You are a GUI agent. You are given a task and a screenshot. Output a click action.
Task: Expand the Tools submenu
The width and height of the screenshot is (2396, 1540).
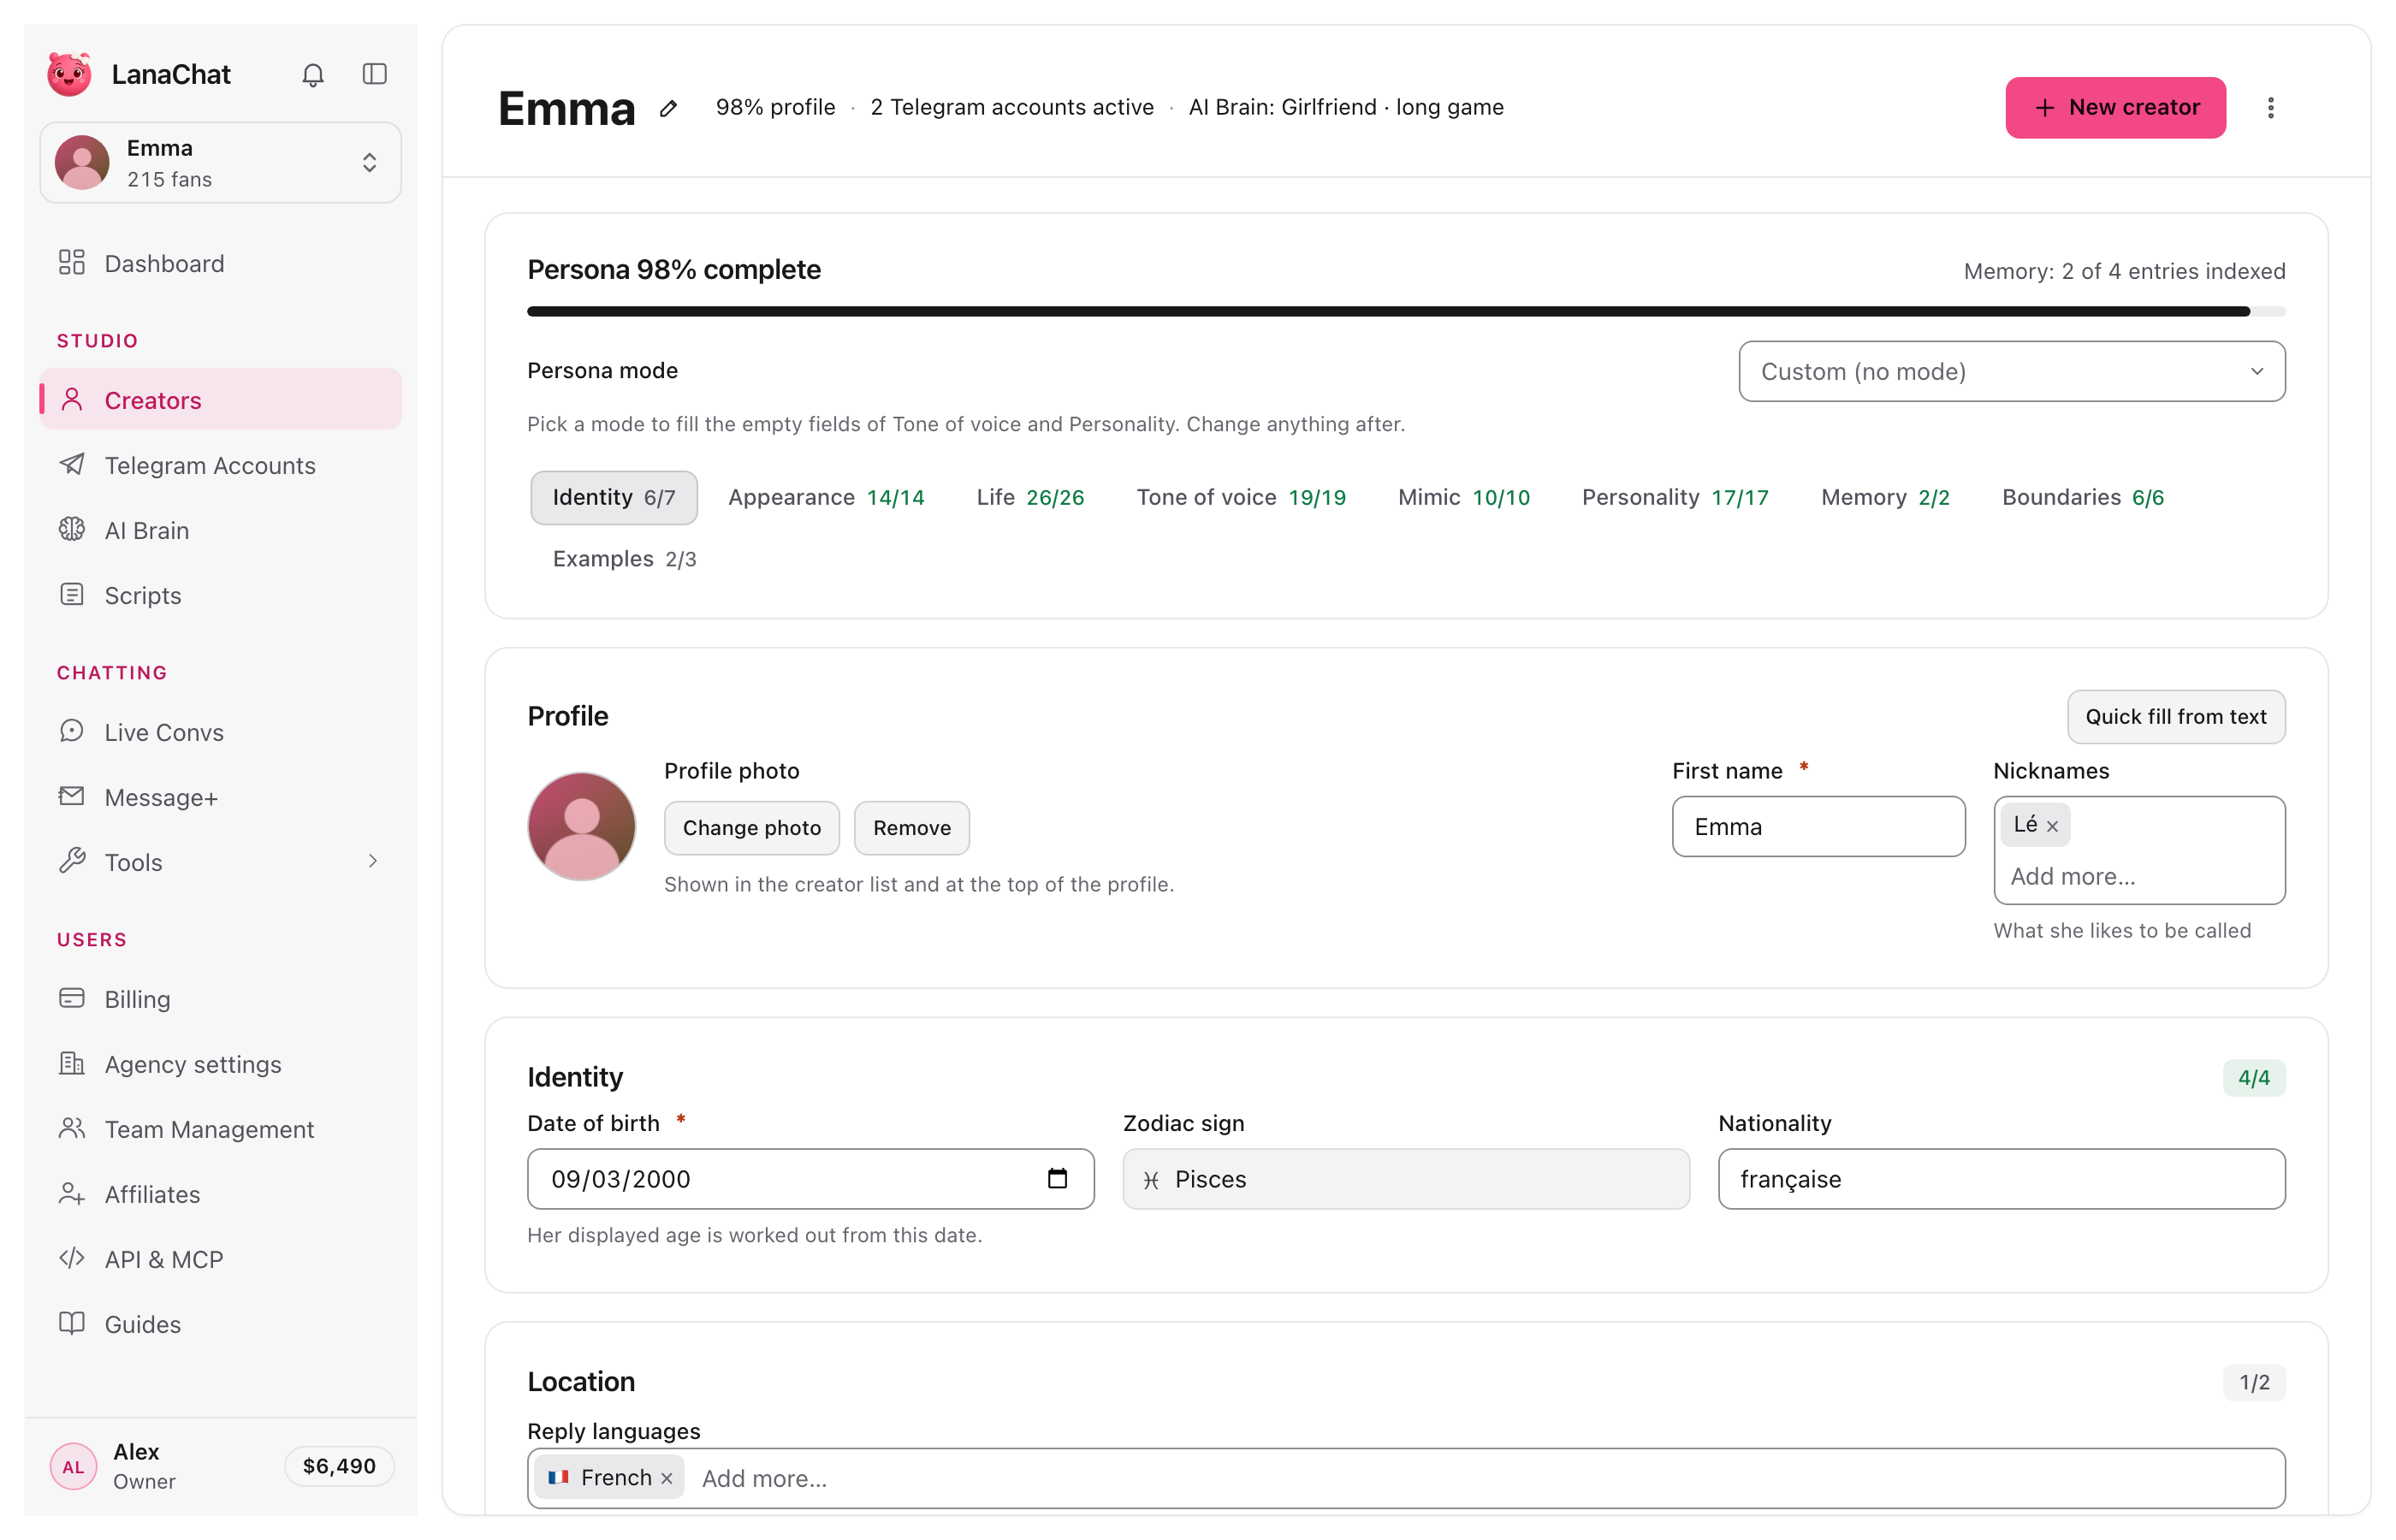coord(220,862)
